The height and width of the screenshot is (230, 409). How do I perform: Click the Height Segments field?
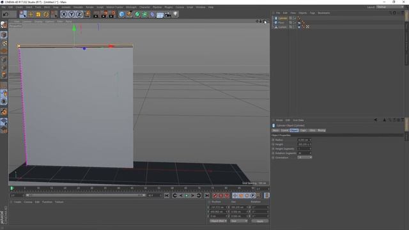[x=304, y=149]
